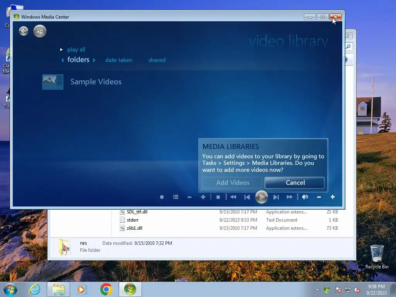Rewind using the double left arrows

[233, 197]
